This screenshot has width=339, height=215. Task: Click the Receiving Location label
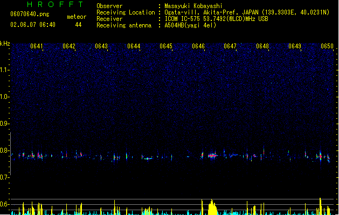[126, 12]
